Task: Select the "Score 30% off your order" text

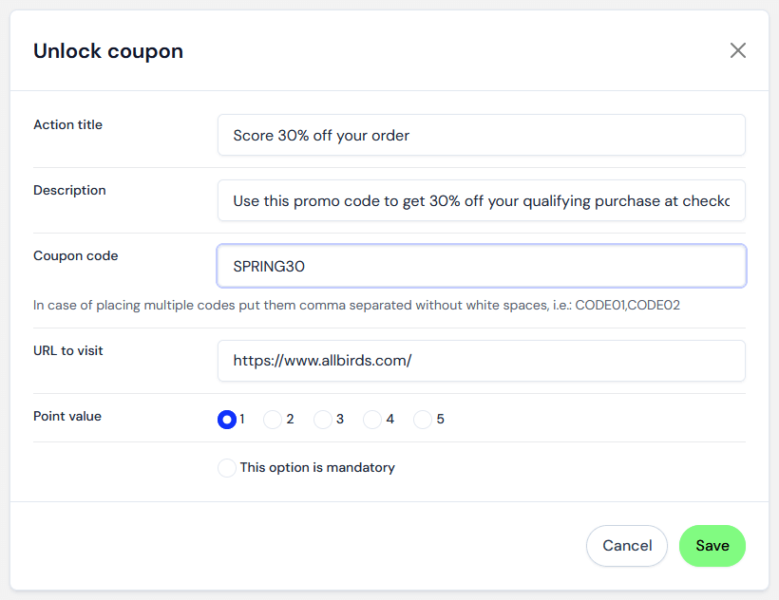Action: tap(320, 135)
